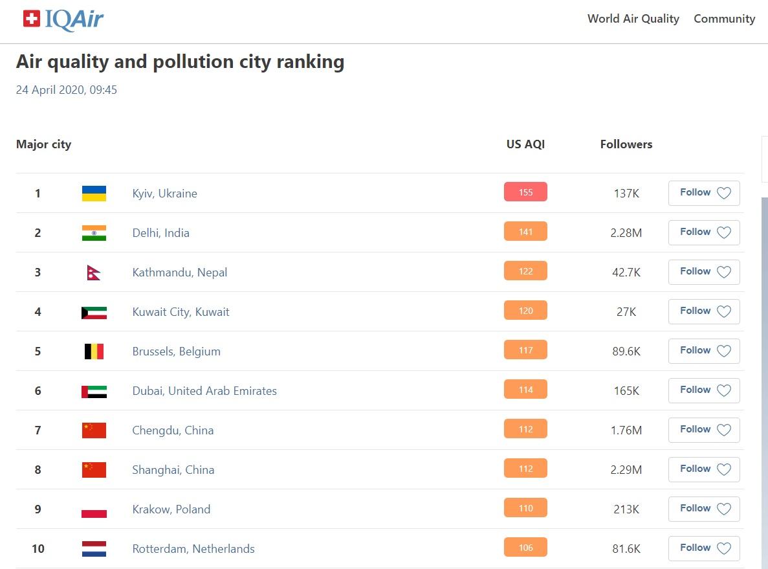Toggle Follow for Delhi, India
Image resolution: width=768 pixels, height=569 pixels.
[x=704, y=232]
